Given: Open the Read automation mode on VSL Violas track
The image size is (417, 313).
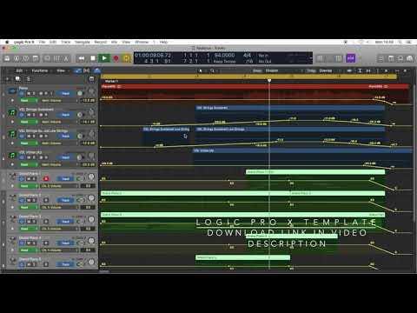Looking at the screenshot, I should coord(29,164).
